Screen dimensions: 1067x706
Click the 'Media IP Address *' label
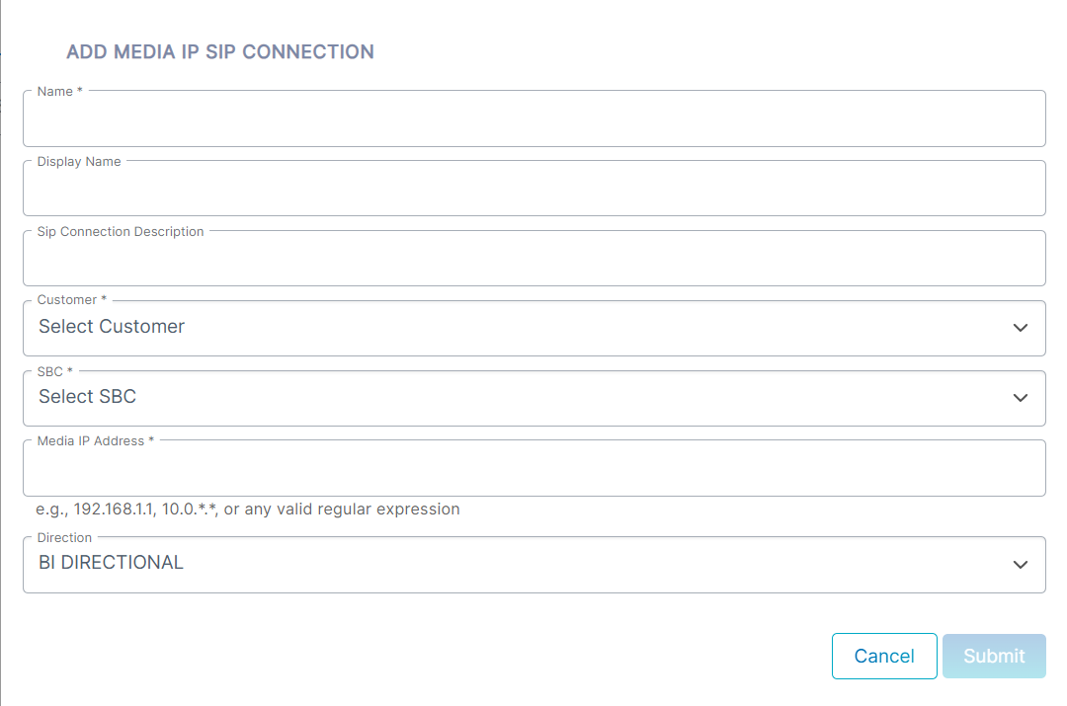(95, 440)
